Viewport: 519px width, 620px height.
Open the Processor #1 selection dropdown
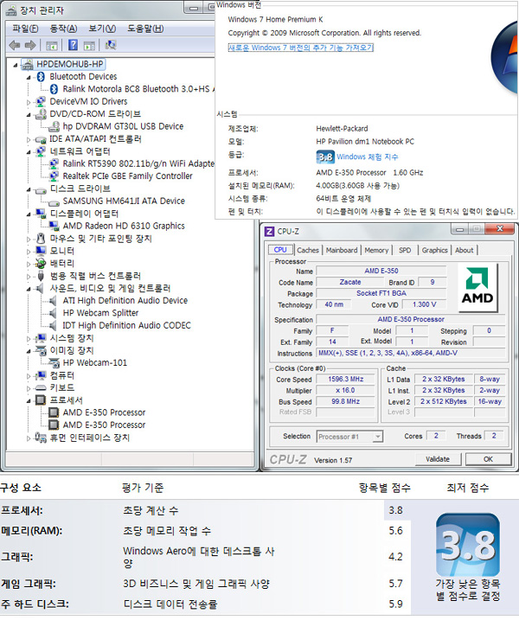click(349, 438)
